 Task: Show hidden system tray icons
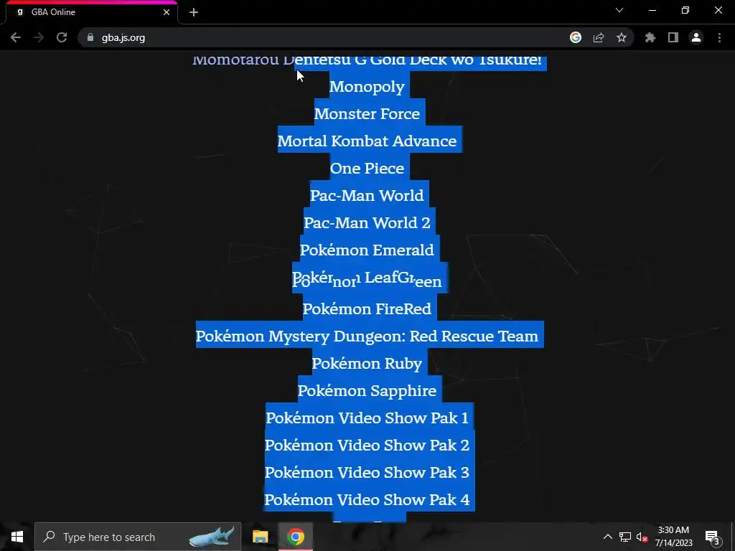607,537
